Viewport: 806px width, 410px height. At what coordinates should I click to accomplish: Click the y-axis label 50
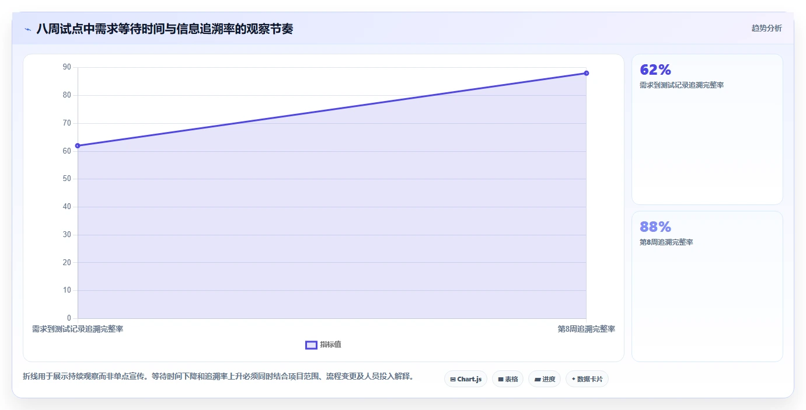[x=67, y=179]
